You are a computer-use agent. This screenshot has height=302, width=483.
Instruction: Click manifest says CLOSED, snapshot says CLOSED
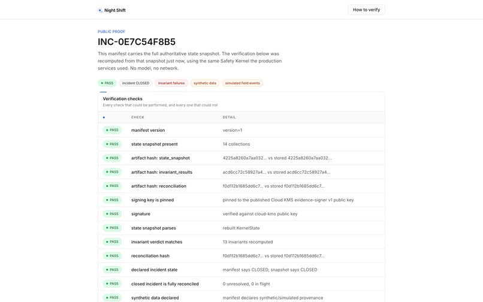pos(270,270)
